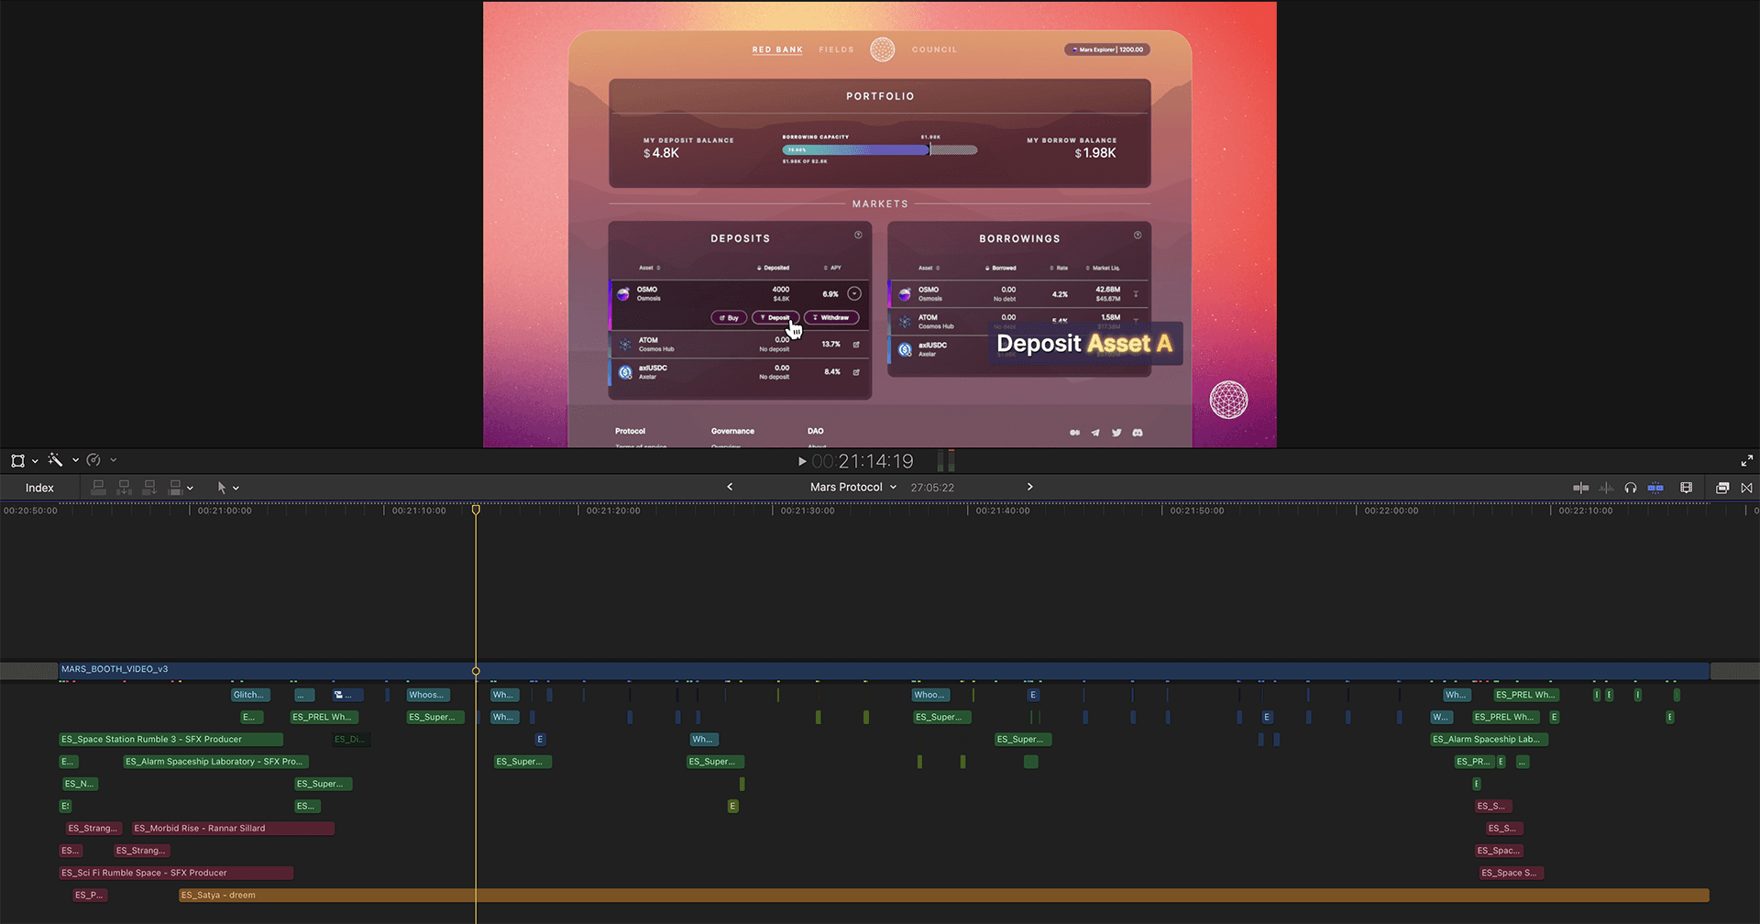Open the tools pop-up chevron
Screen dimensions: 1760x924
(x=236, y=489)
